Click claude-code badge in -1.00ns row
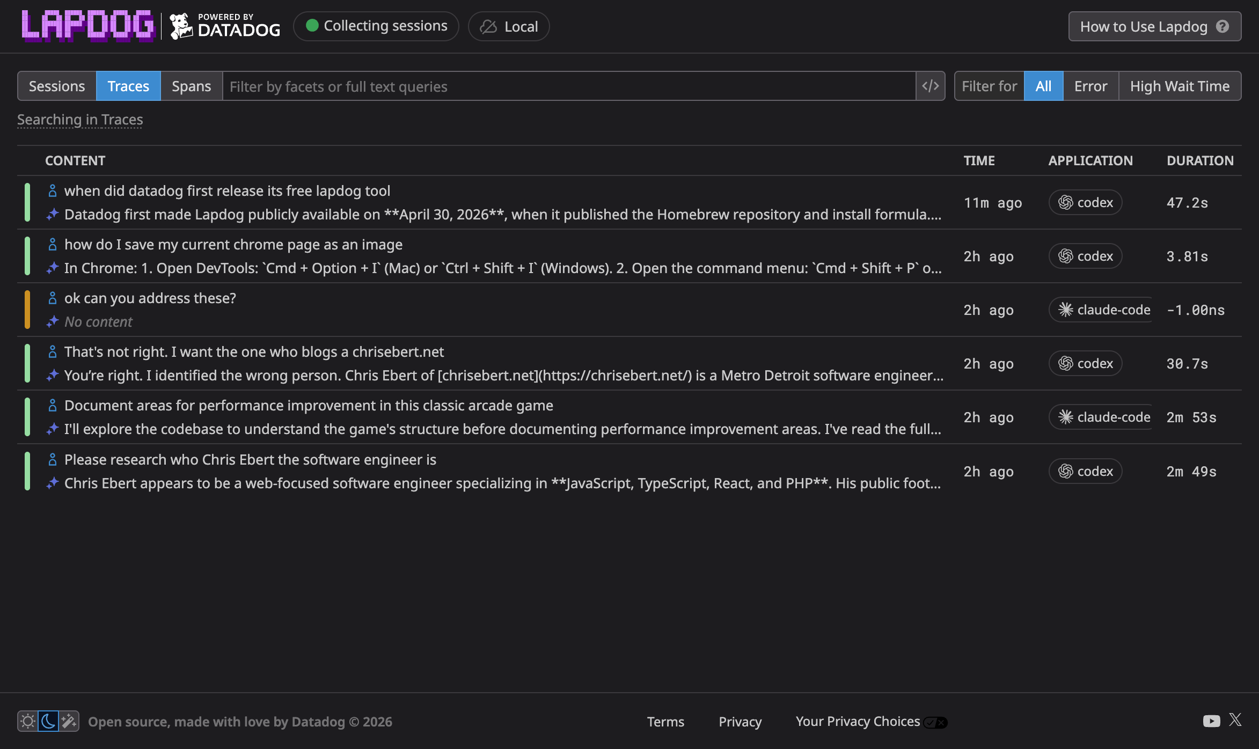This screenshot has height=749, width=1259. click(1101, 310)
